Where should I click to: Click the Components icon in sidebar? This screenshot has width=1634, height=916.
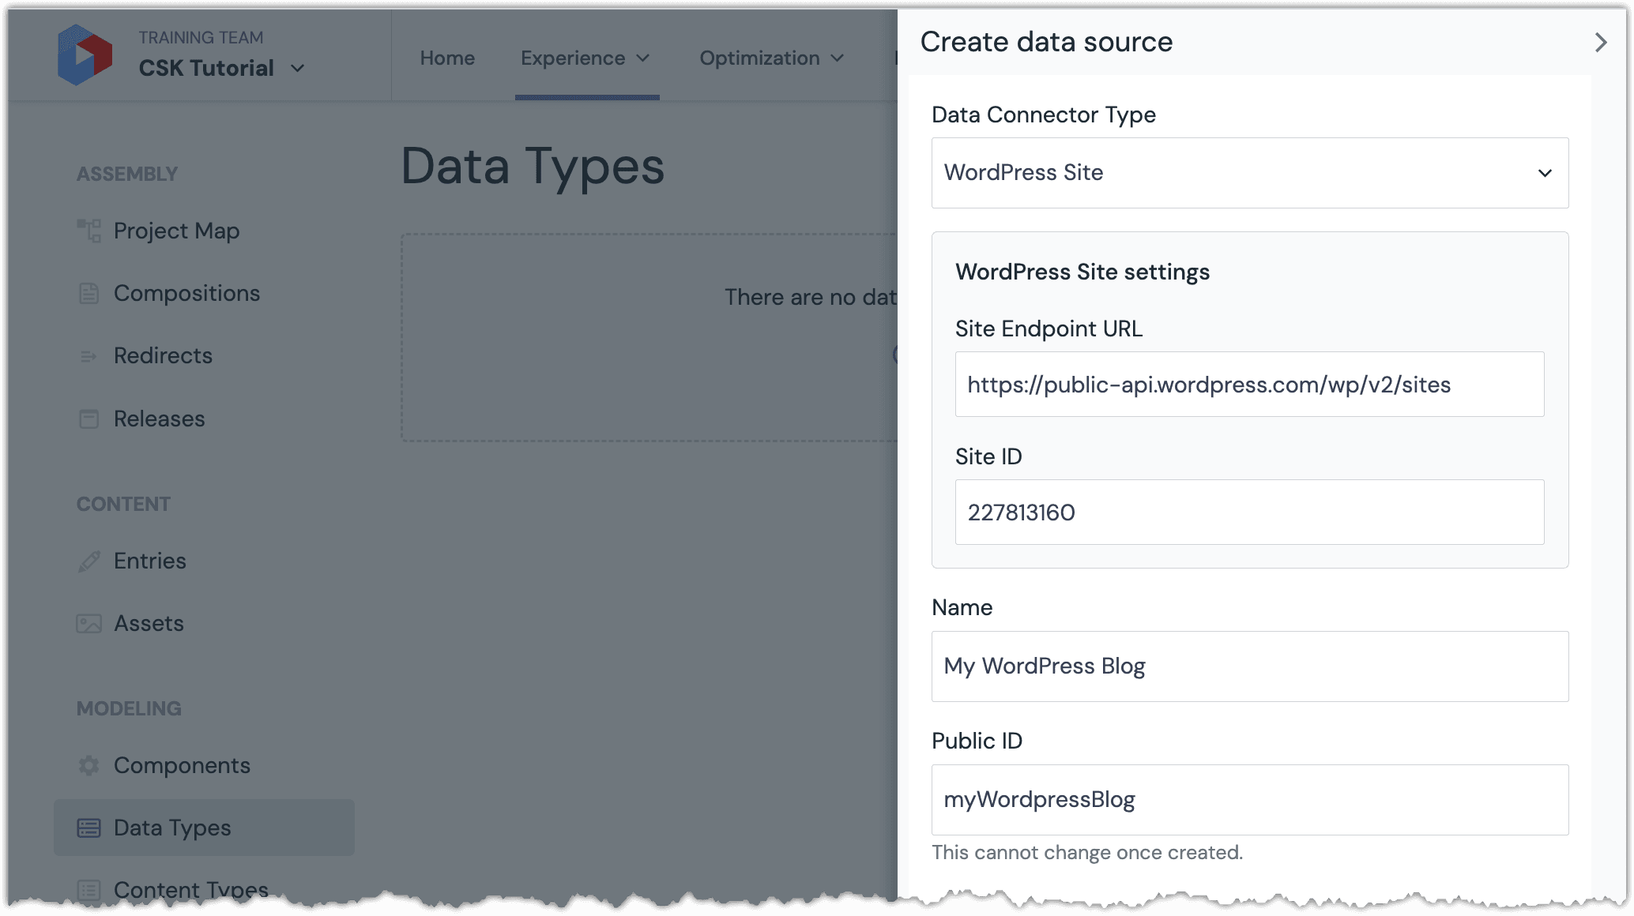(x=88, y=766)
